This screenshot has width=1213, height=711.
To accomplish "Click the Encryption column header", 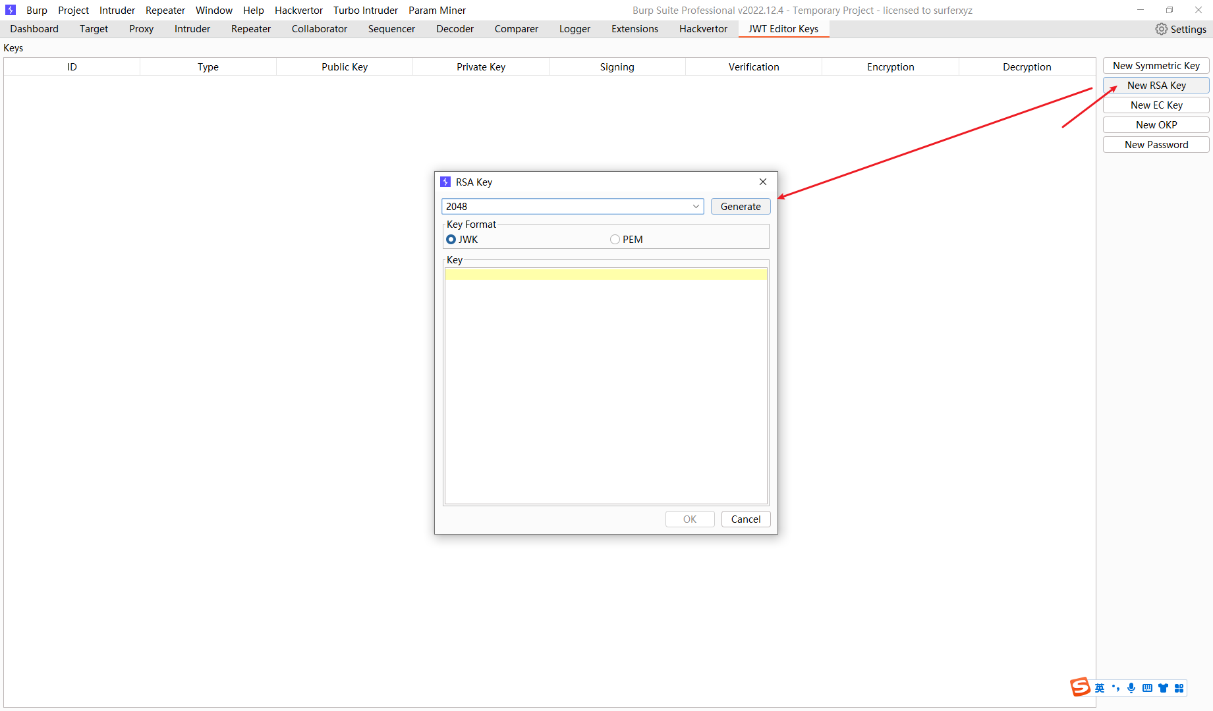I will coord(891,67).
